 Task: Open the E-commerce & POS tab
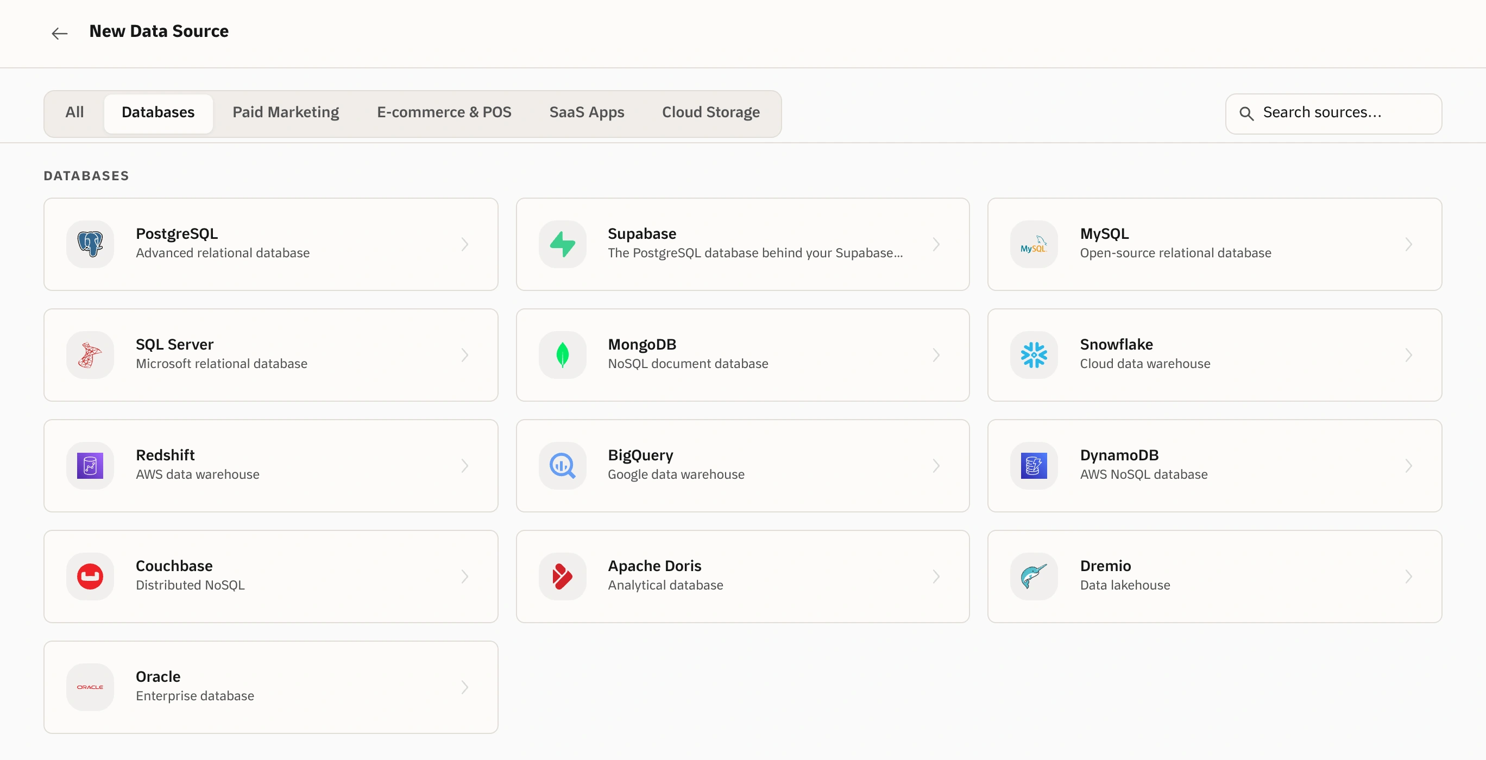pyautogui.click(x=444, y=112)
